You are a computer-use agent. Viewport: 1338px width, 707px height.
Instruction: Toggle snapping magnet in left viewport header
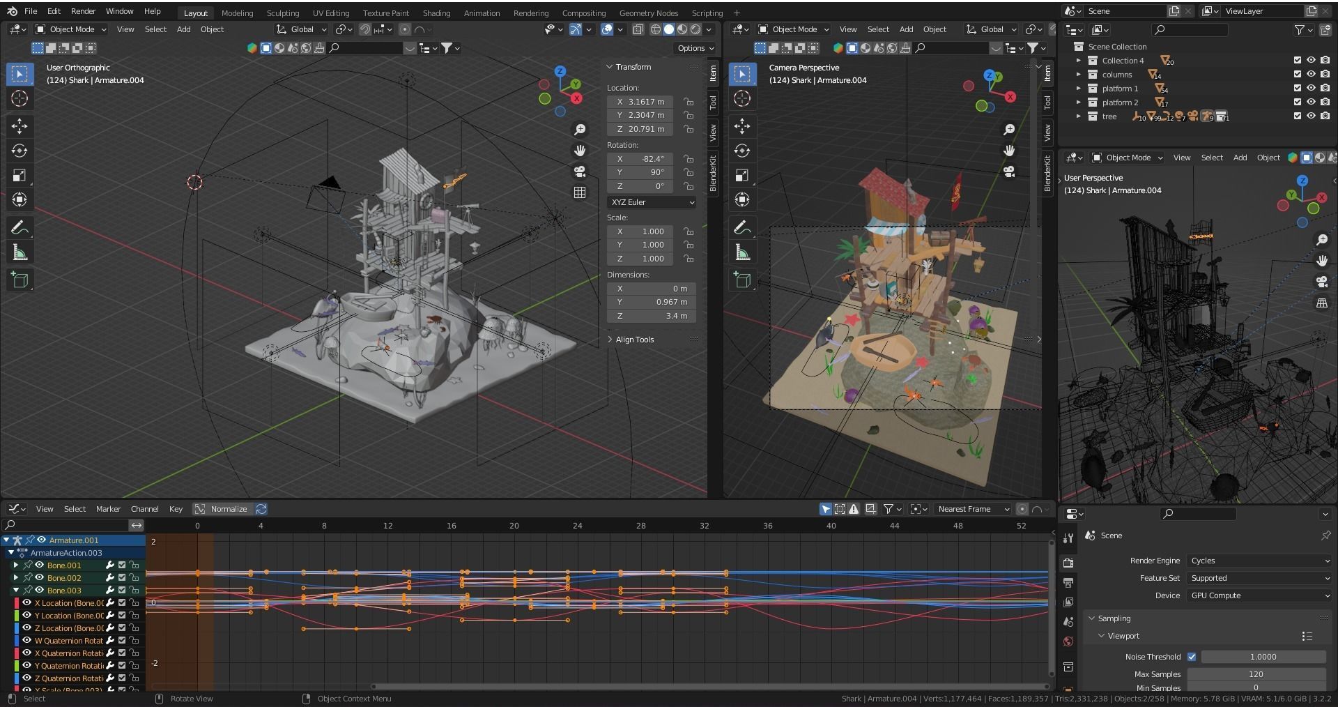point(364,29)
